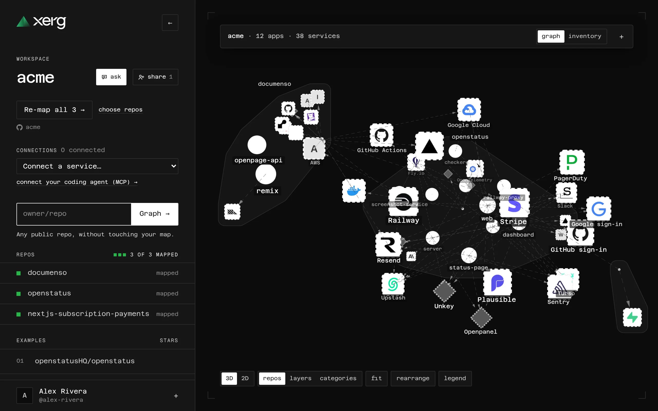Select the Openpanel diamond node
658x411 pixels.
tap(481, 317)
